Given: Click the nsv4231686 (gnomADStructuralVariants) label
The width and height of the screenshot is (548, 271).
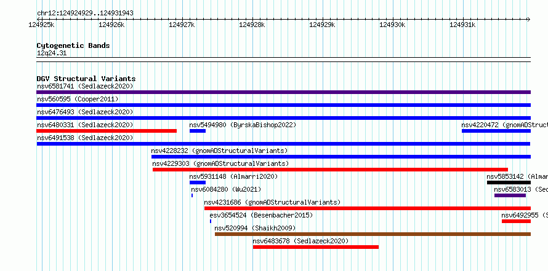Looking at the screenshot, I should [272, 202].
